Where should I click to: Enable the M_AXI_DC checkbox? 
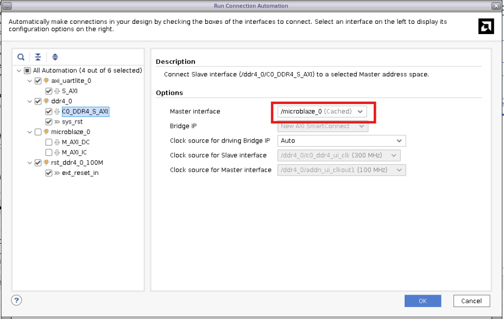49,142
